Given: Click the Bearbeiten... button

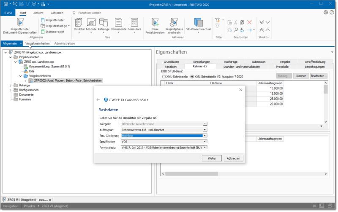Looking at the screenshot, I should [x=319, y=76].
